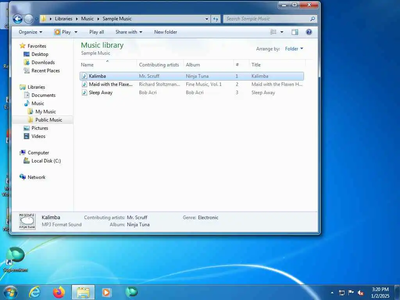Screen dimensions: 400x300
Task: Open the Share with menu
Action: pos(129,32)
